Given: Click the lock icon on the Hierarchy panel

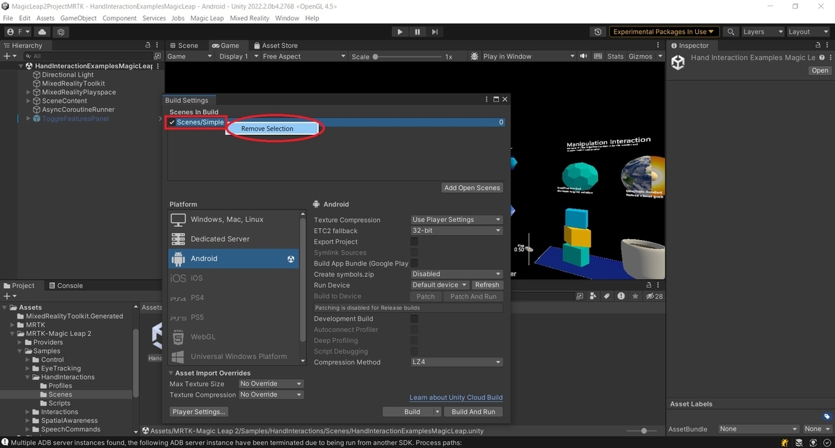Looking at the screenshot, I should click(x=148, y=45).
